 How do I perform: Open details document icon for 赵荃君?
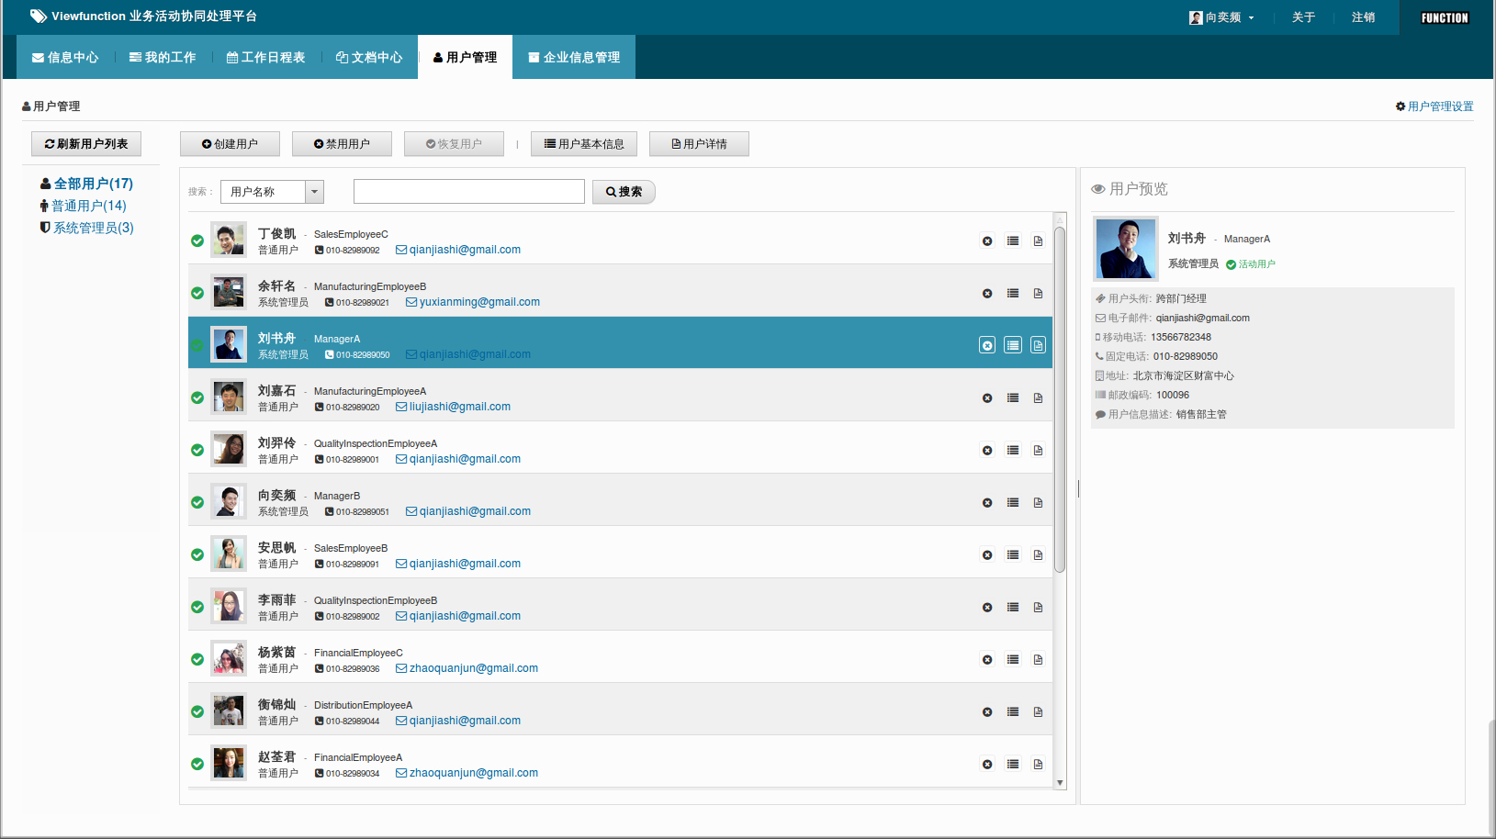1038,765
